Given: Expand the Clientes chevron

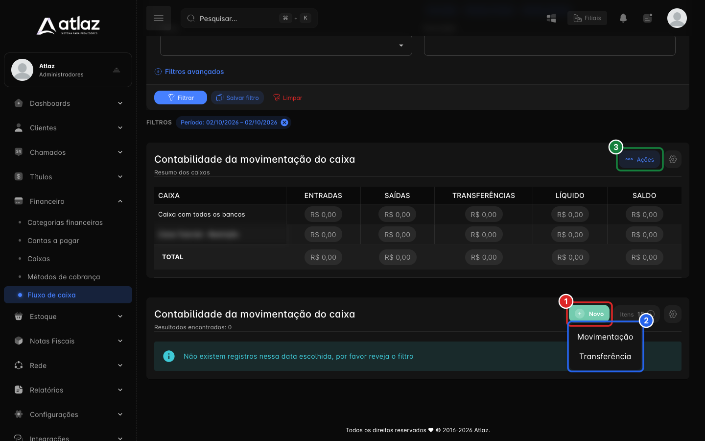Looking at the screenshot, I should 120,128.
